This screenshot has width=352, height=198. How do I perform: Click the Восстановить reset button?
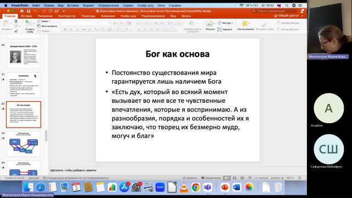[47, 26]
